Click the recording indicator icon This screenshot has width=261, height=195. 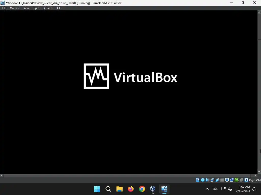pos(232,180)
